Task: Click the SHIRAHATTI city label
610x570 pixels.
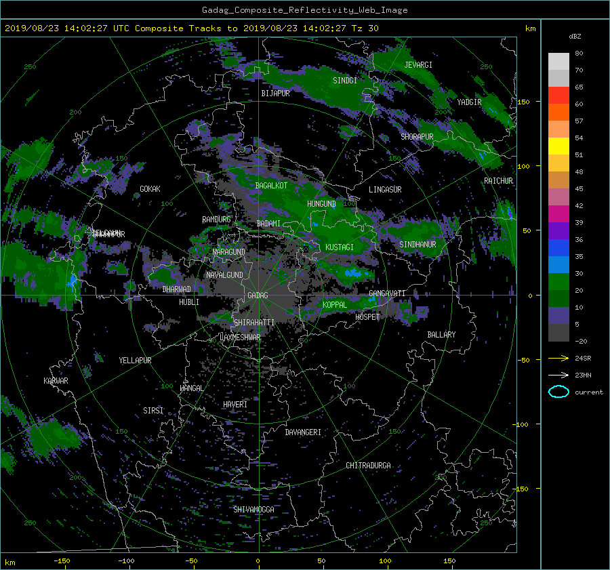Action: (x=254, y=323)
